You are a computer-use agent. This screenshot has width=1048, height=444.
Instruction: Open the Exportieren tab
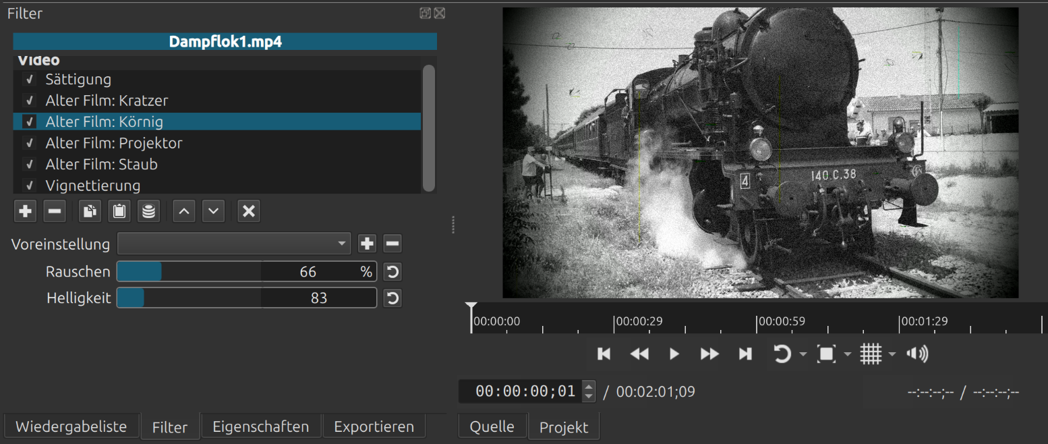pyautogui.click(x=374, y=426)
